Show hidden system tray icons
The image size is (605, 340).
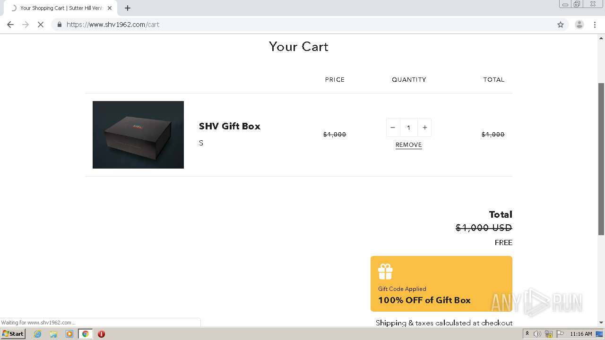click(x=527, y=334)
